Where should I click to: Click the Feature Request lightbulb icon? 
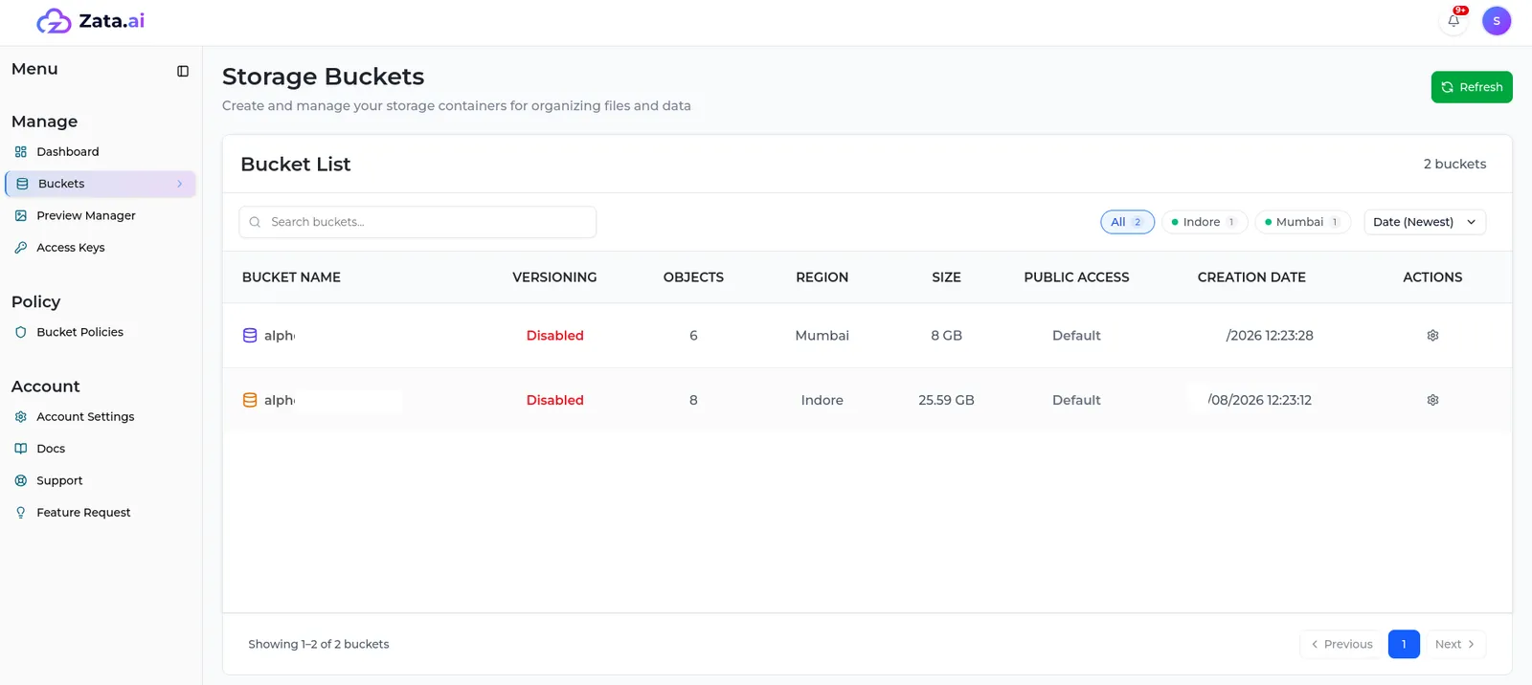pyautogui.click(x=21, y=513)
